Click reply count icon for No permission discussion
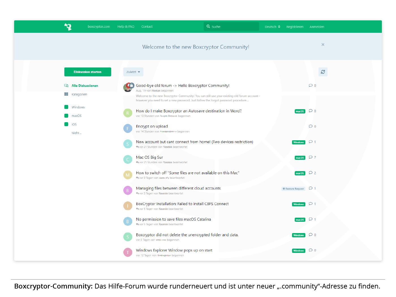396x297 pixels. coord(311,219)
